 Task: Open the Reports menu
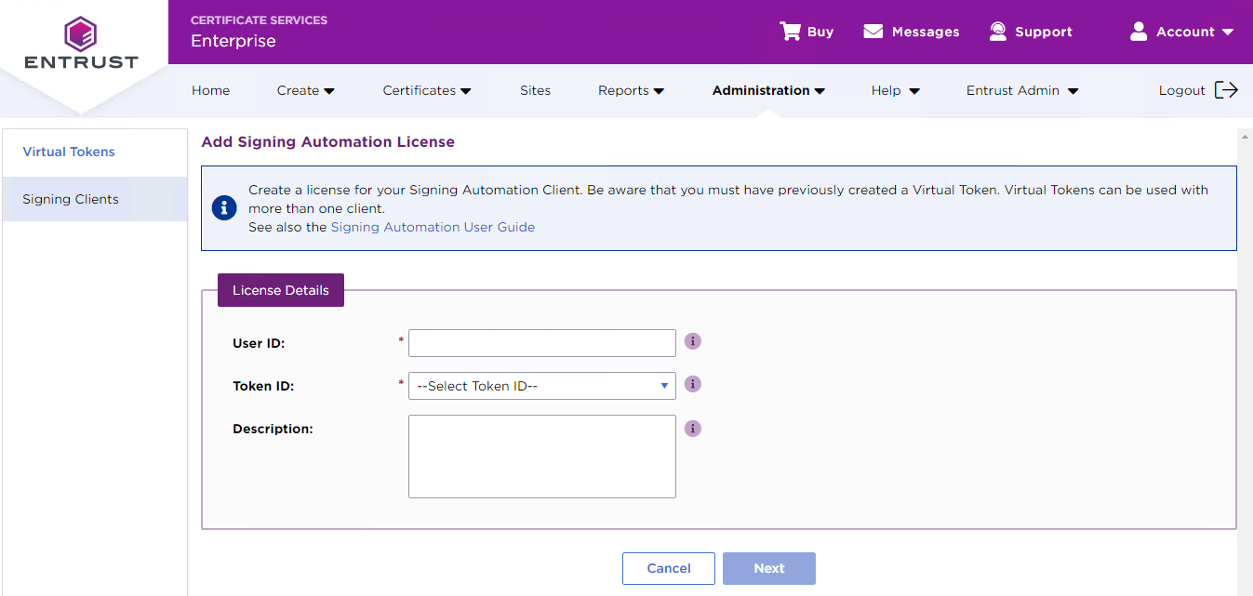click(x=631, y=90)
